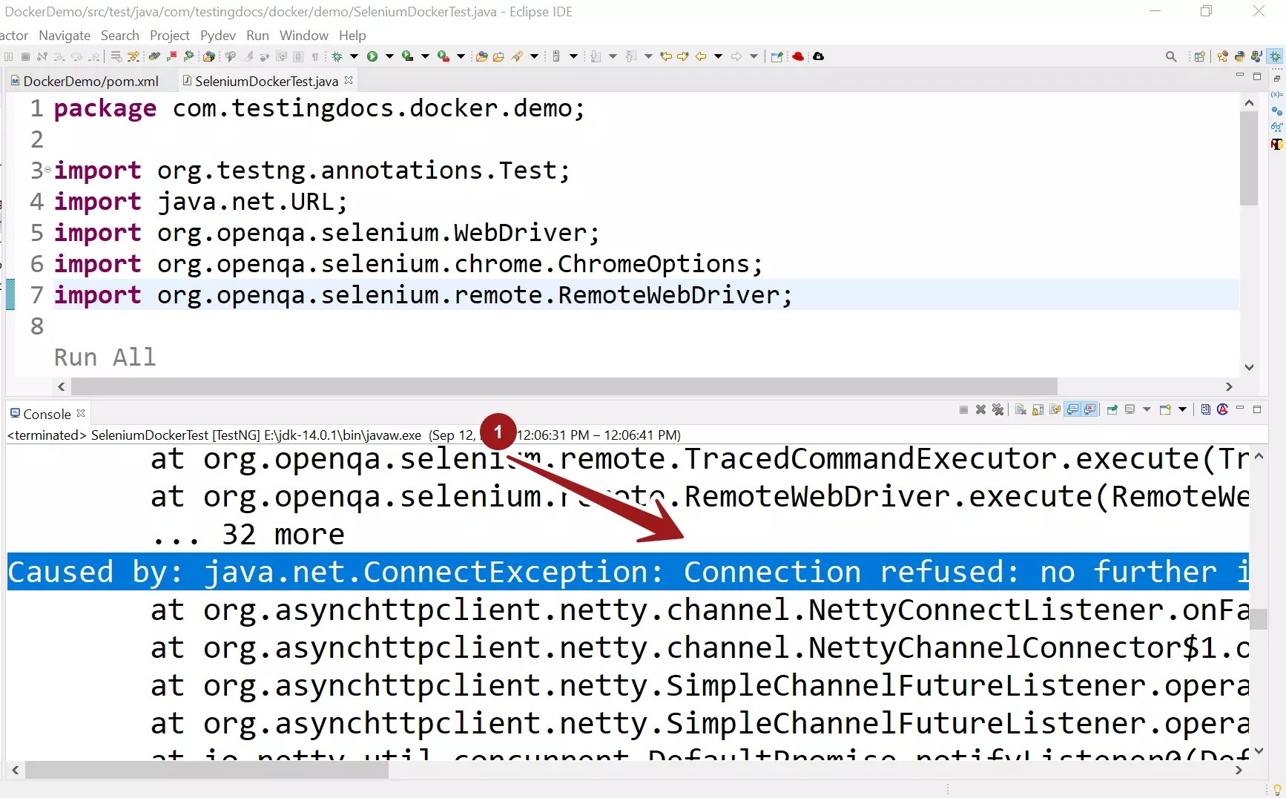The image size is (1286, 798).
Task: Open the Search dialog via magnifier icon
Action: (x=1171, y=56)
